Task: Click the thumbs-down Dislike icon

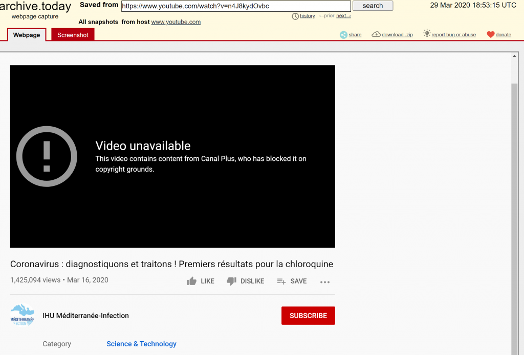Action: (232, 281)
